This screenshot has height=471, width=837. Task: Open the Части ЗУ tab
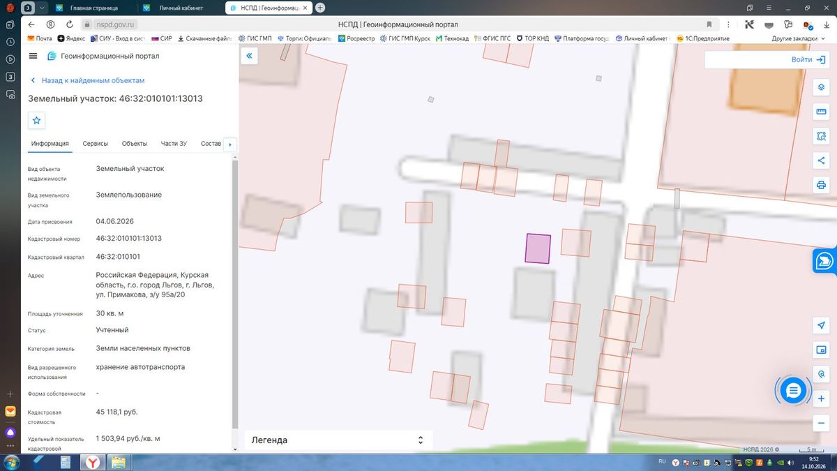coord(174,144)
